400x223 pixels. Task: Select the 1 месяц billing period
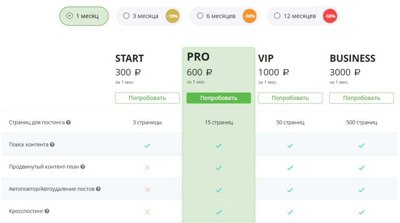pyautogui.click(x=84, y=16)
